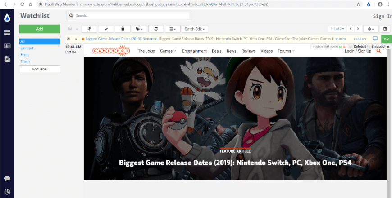Viewport: 392px width, 198px height.
Task: Click the chat bubble icon in sidebar
Action: [7, 179]
